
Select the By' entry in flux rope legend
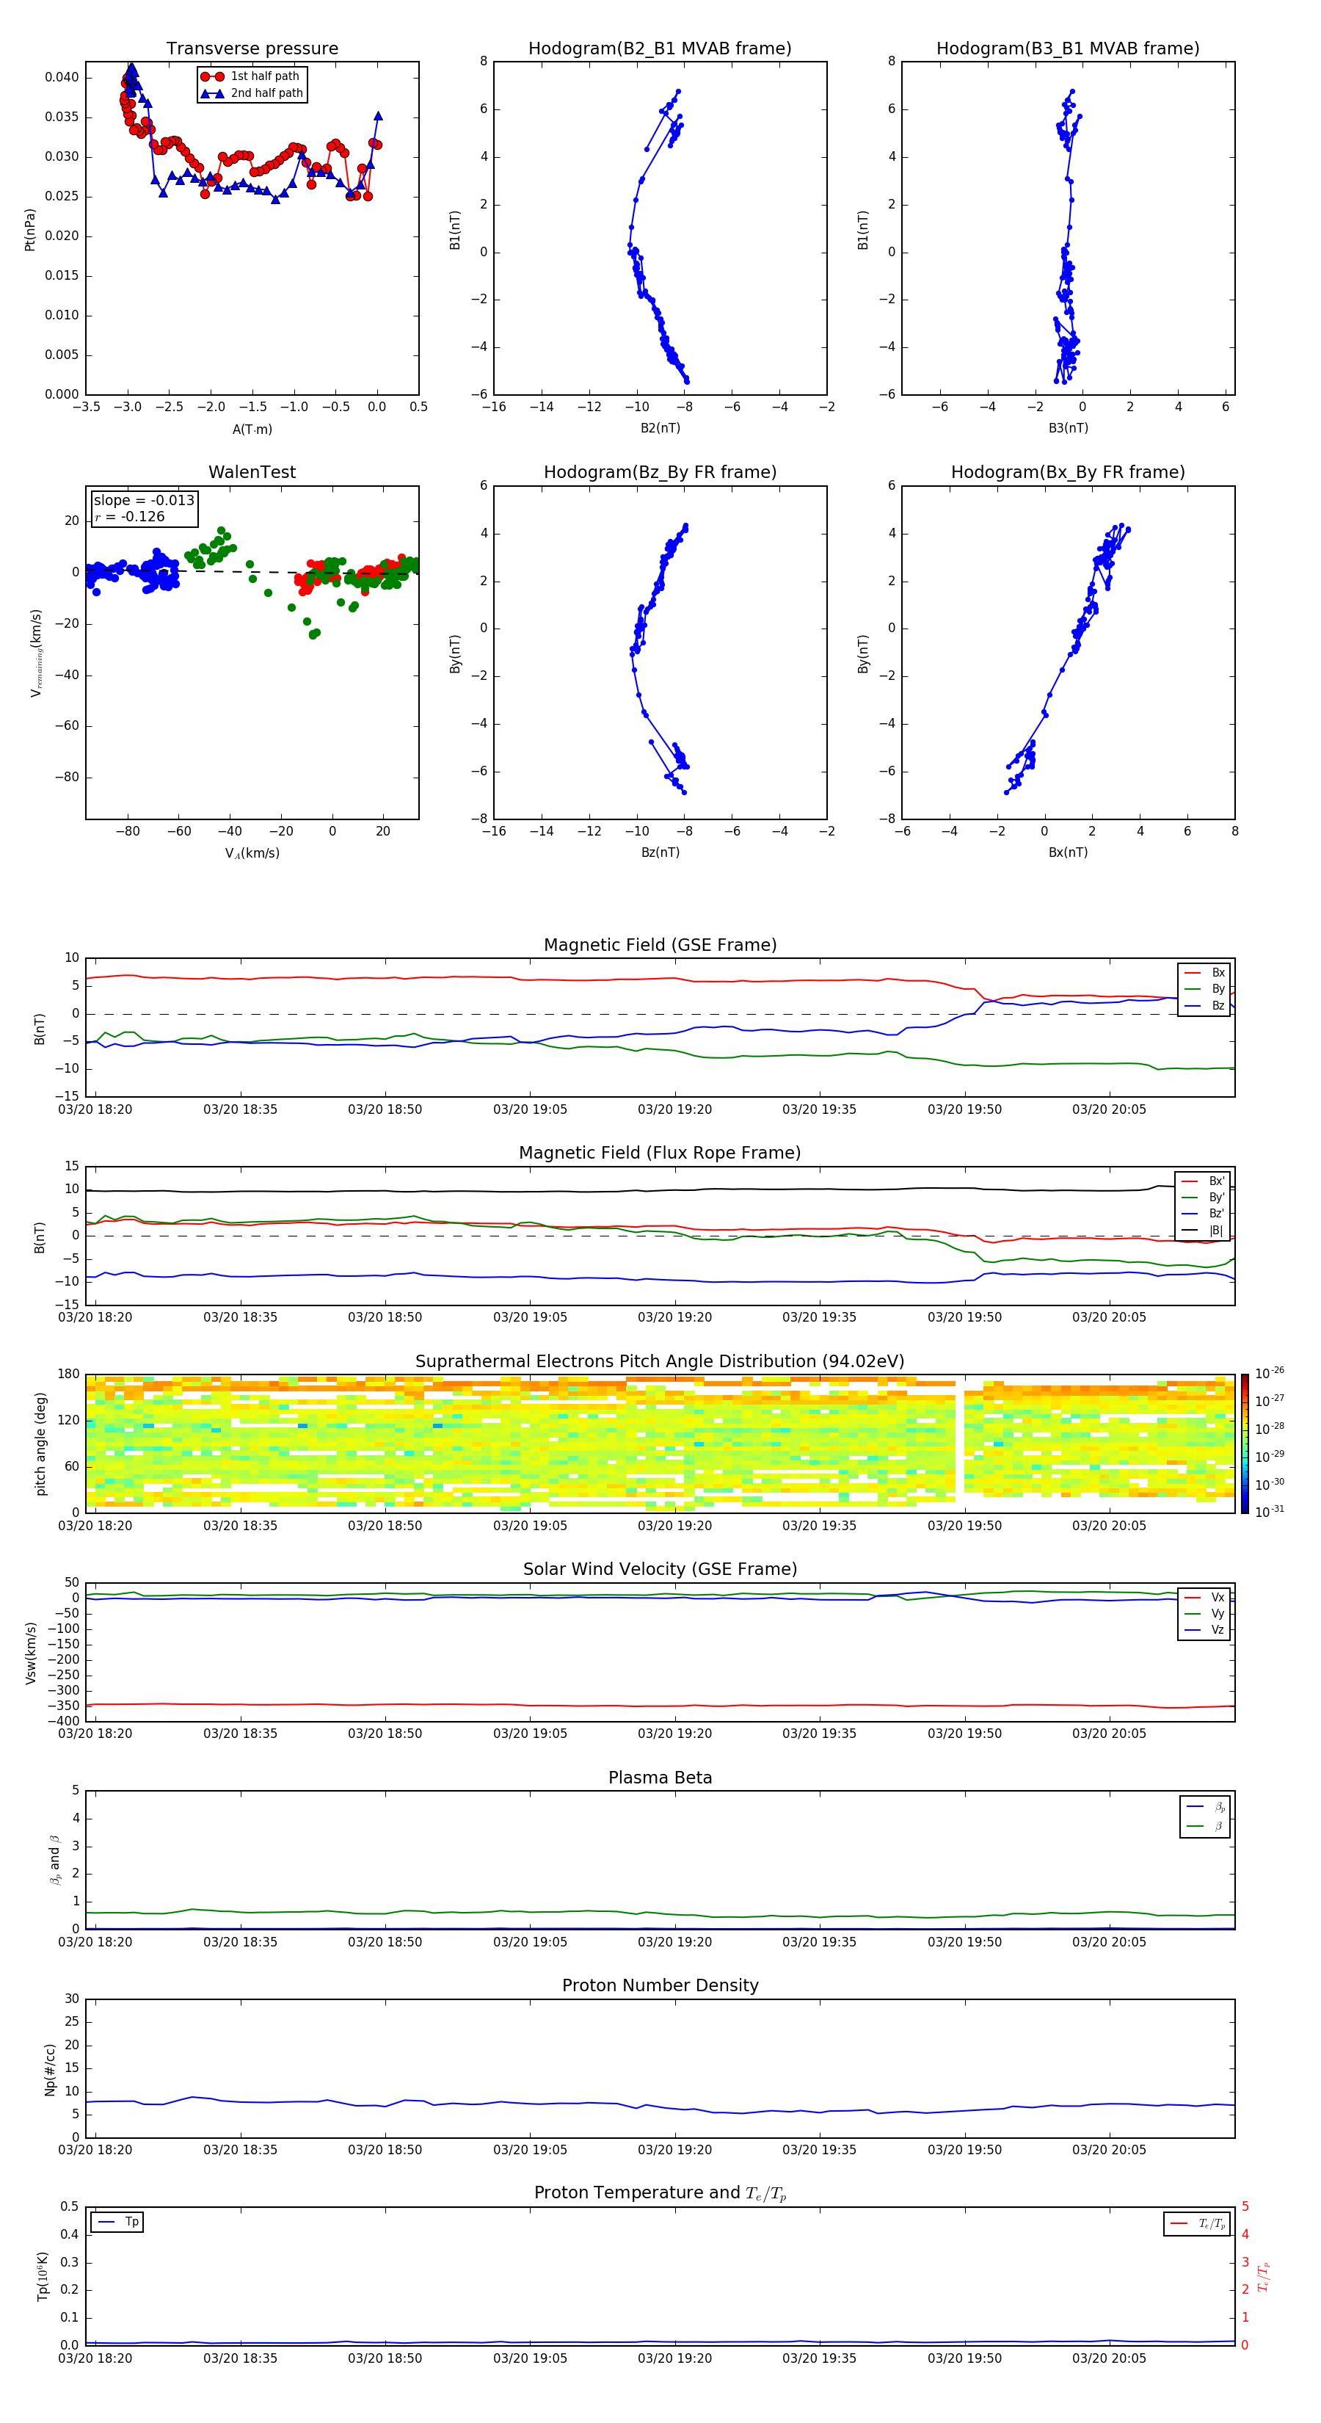point(1203,1198)
